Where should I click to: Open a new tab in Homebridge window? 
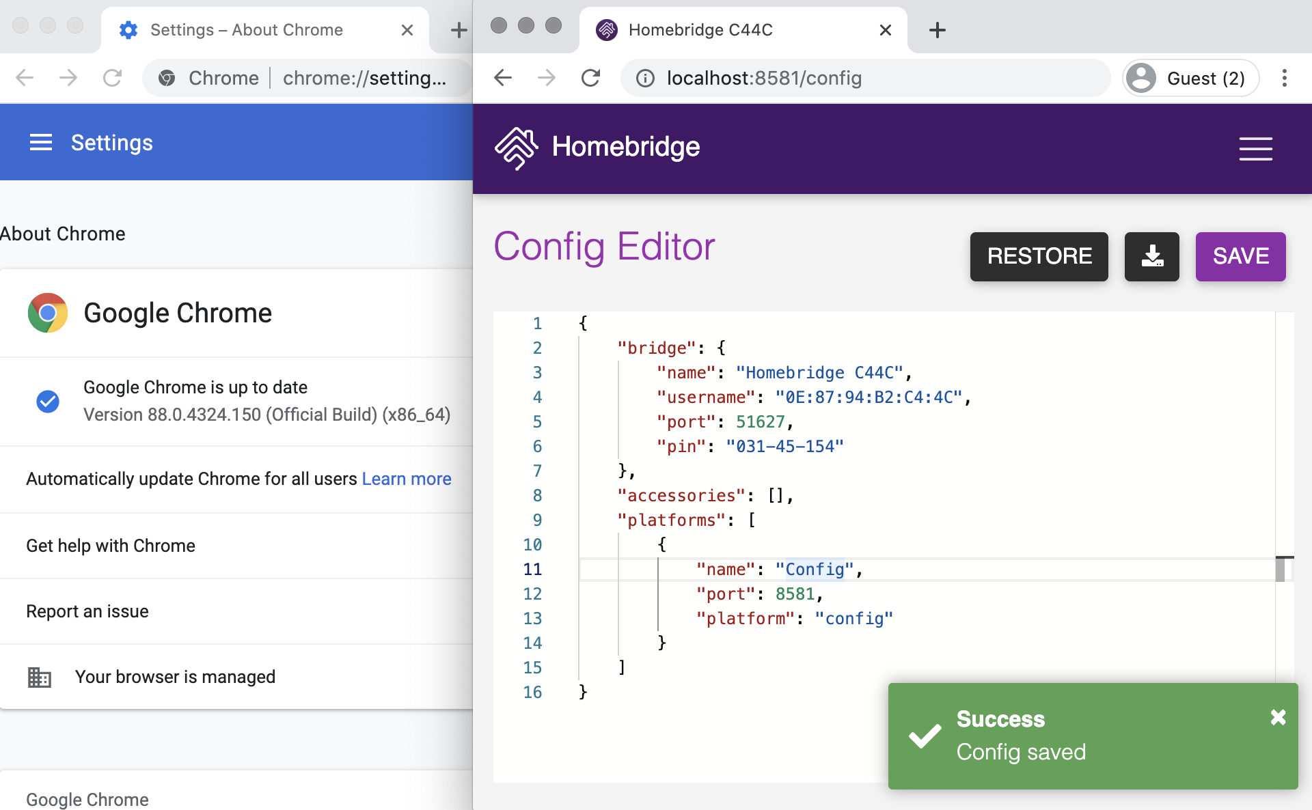click(x=938, y=30)
